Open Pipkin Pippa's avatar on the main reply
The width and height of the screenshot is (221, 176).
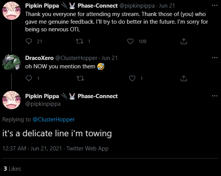coord(11,100)
